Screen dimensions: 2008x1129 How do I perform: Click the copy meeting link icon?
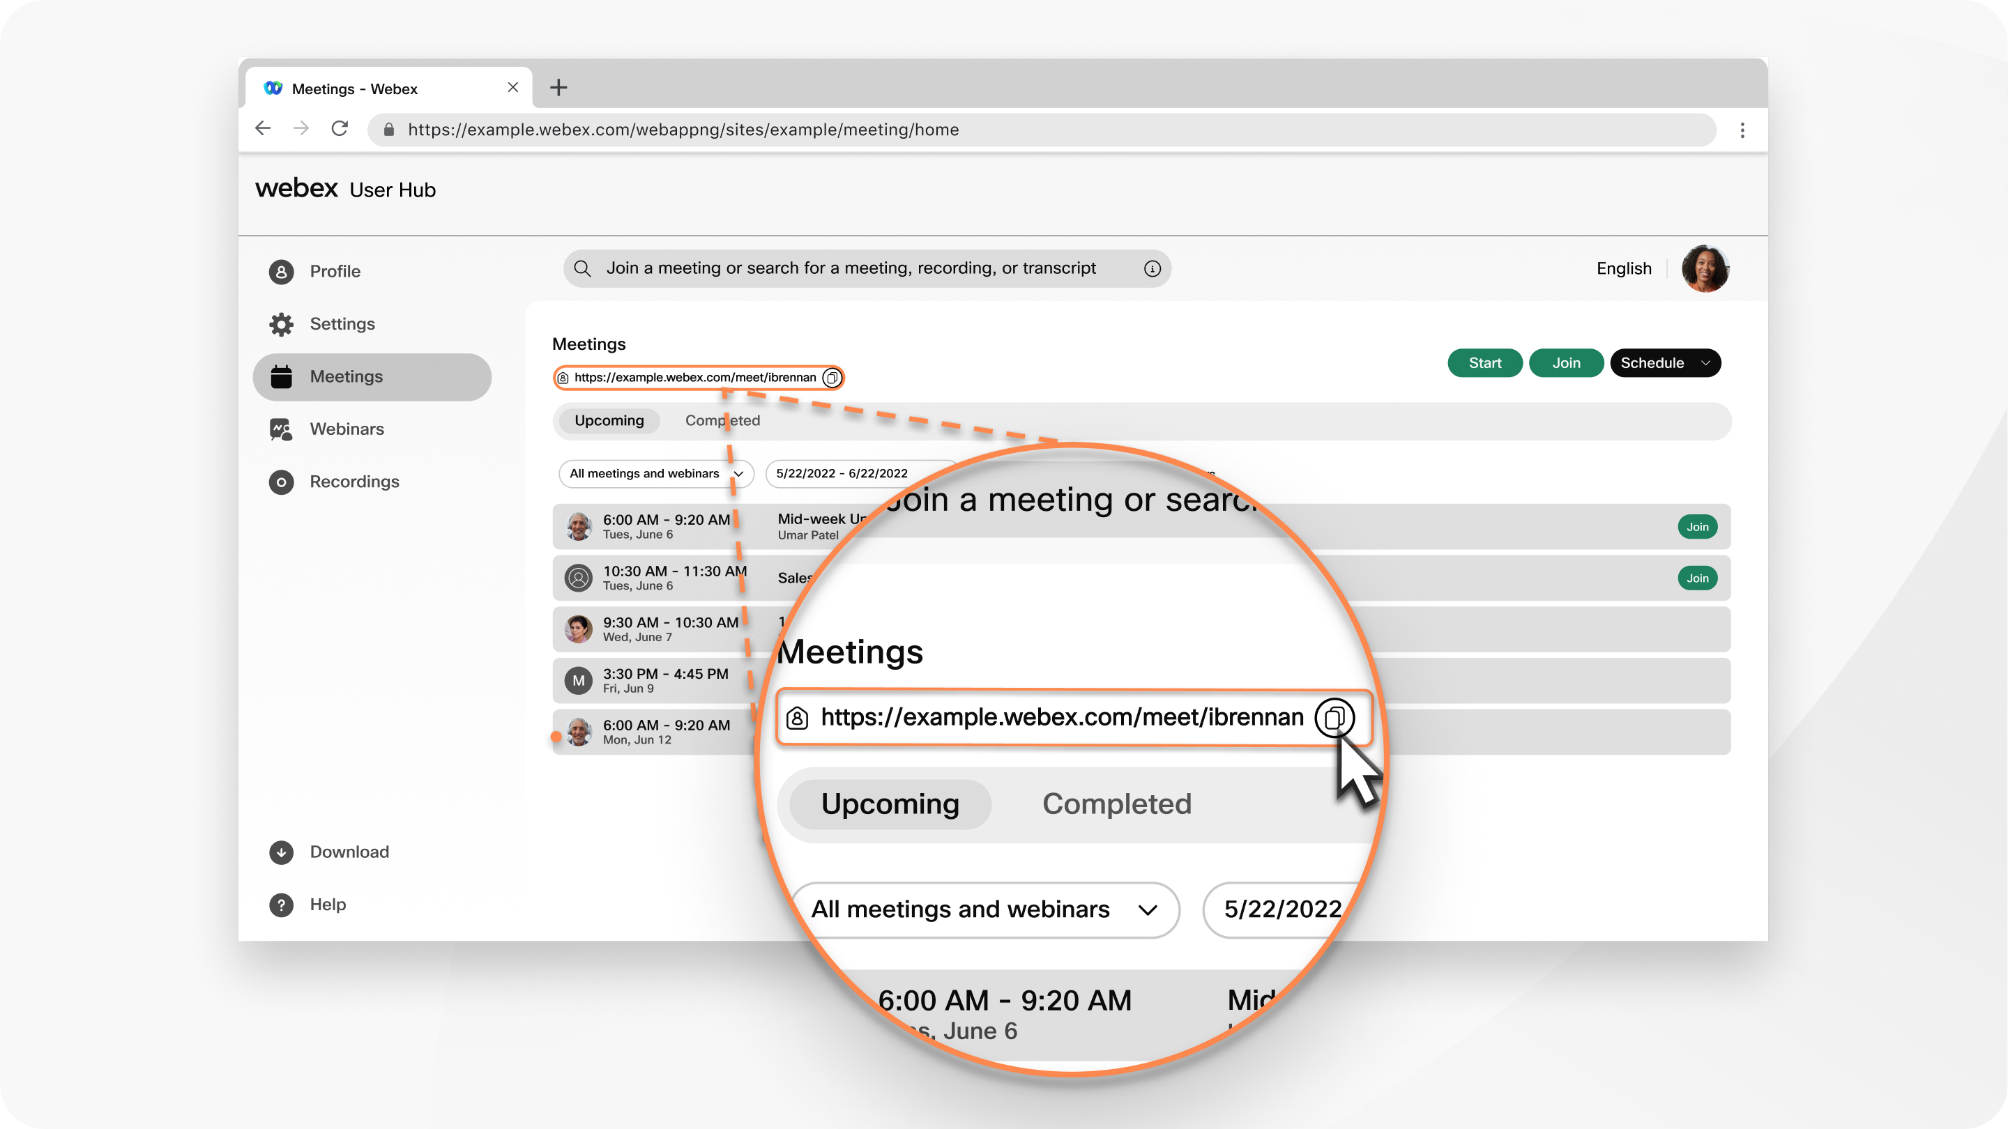coord(833,376)
